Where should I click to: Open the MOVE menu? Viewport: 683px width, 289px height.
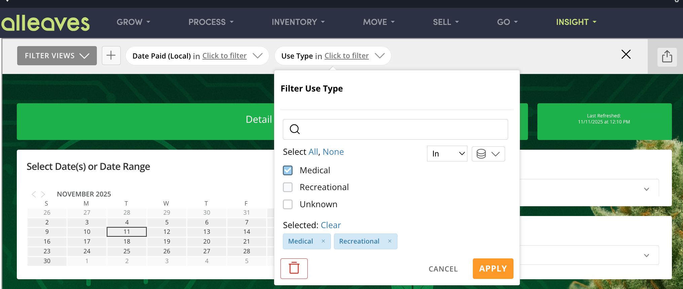[379, 22]
